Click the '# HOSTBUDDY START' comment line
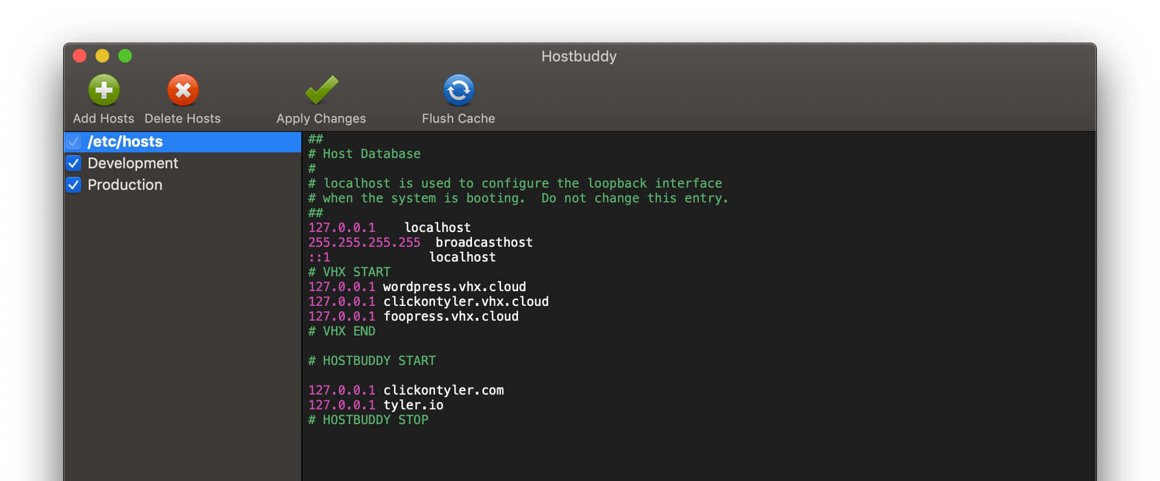Viewport: 1160px width, 481px height. (372, 361)
